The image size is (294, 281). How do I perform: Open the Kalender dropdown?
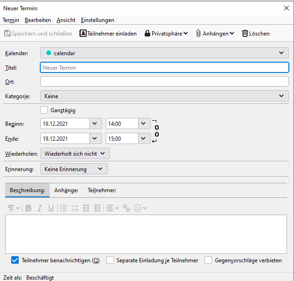(164, 53)
